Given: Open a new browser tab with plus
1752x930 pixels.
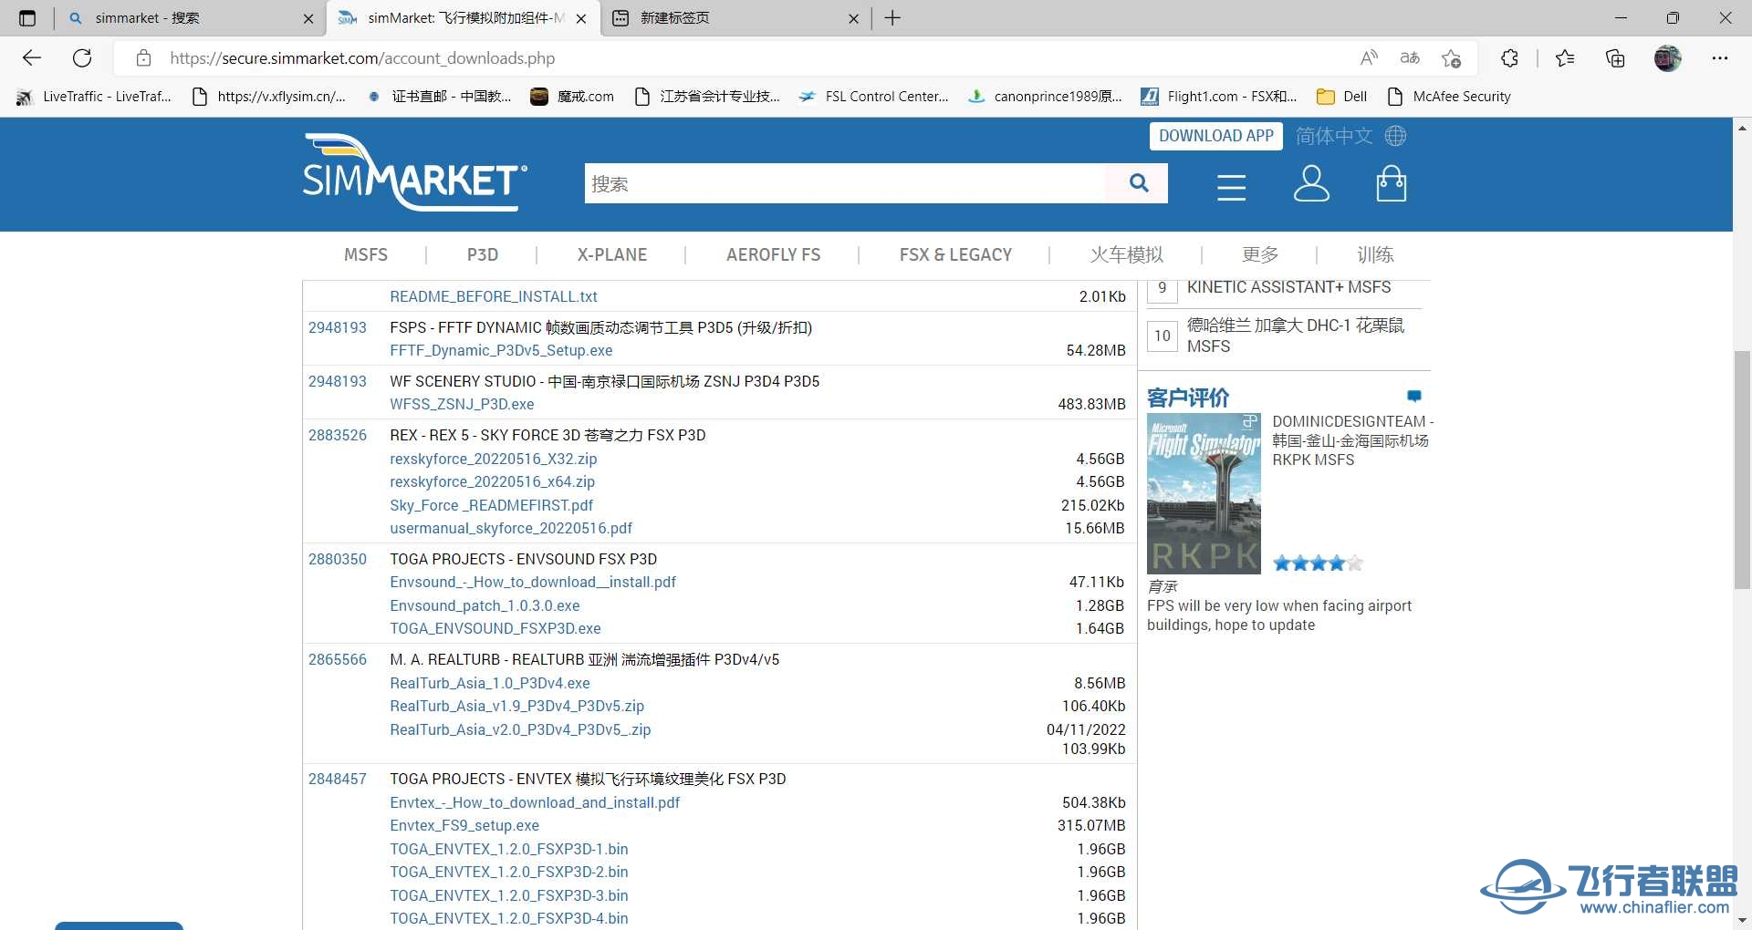Looking at the screenshot, I should point(892,18).
